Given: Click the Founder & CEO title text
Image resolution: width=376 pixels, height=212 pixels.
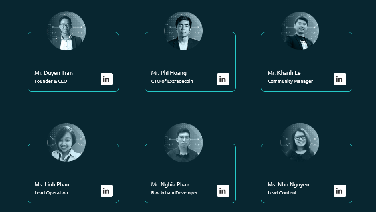Looking at the screenshot, I should (51, 81).
